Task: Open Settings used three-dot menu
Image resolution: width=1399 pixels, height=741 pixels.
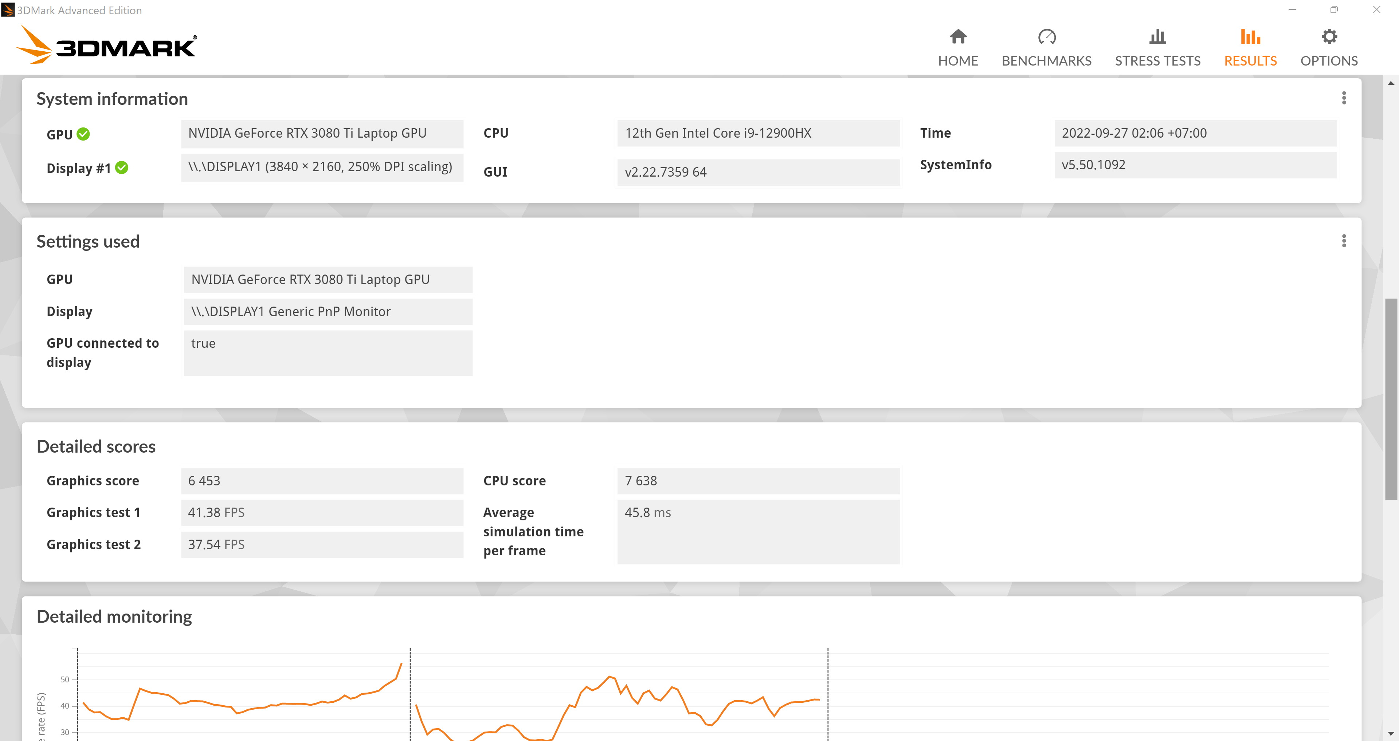Action: 1344,241
